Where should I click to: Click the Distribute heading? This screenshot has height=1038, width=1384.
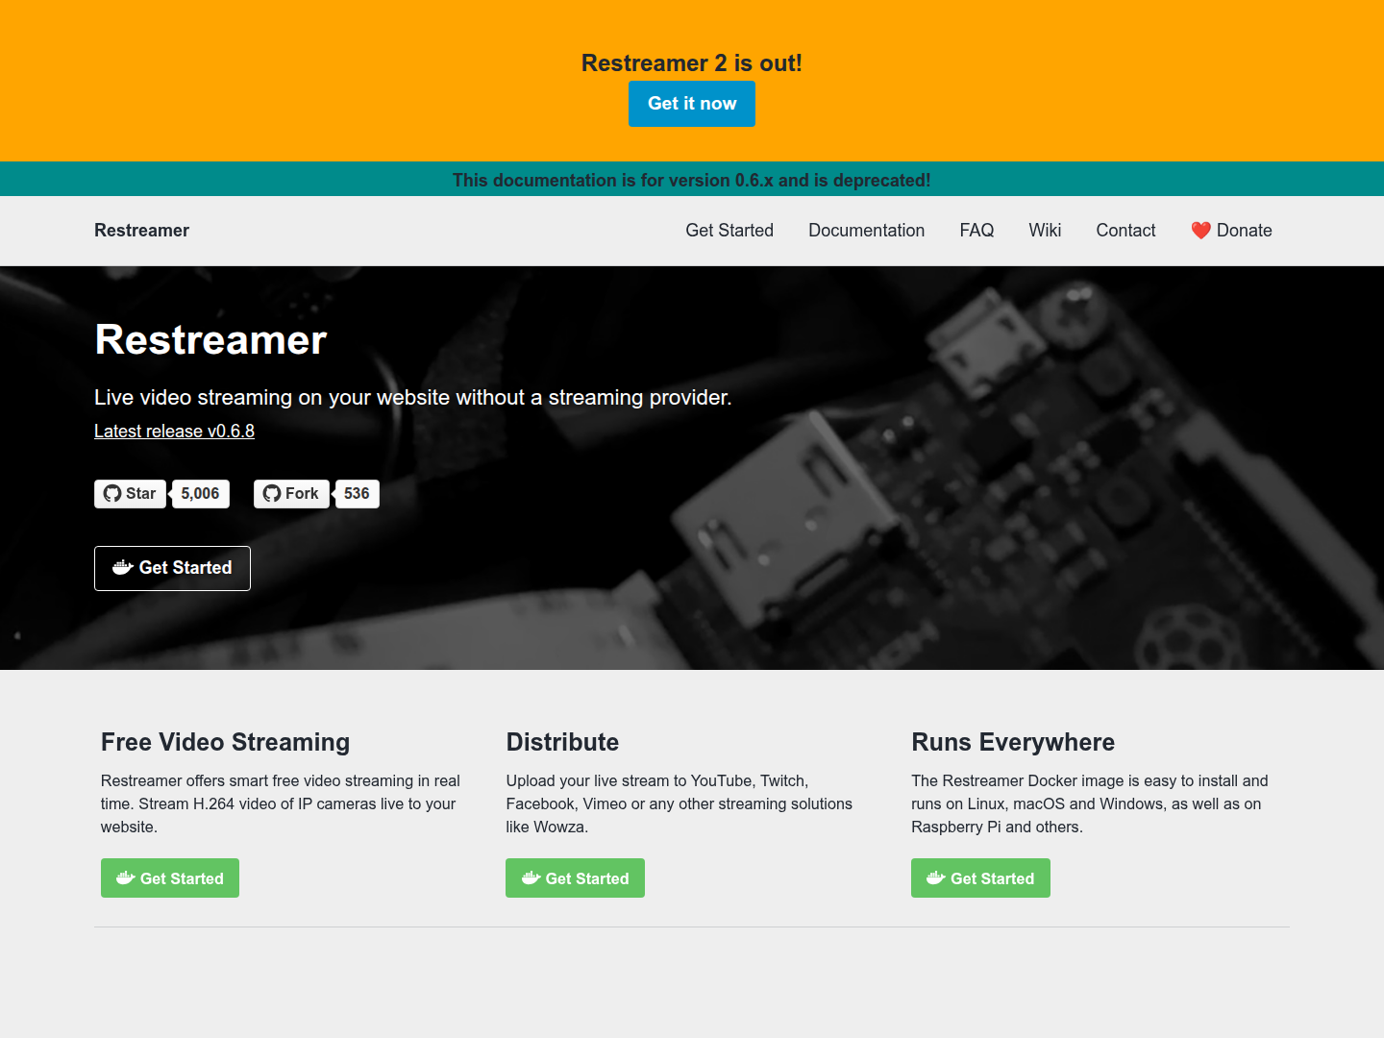pos(562,742)
